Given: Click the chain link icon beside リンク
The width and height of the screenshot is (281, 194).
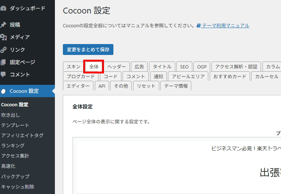Looking at the screenshot, I should 3,50.
